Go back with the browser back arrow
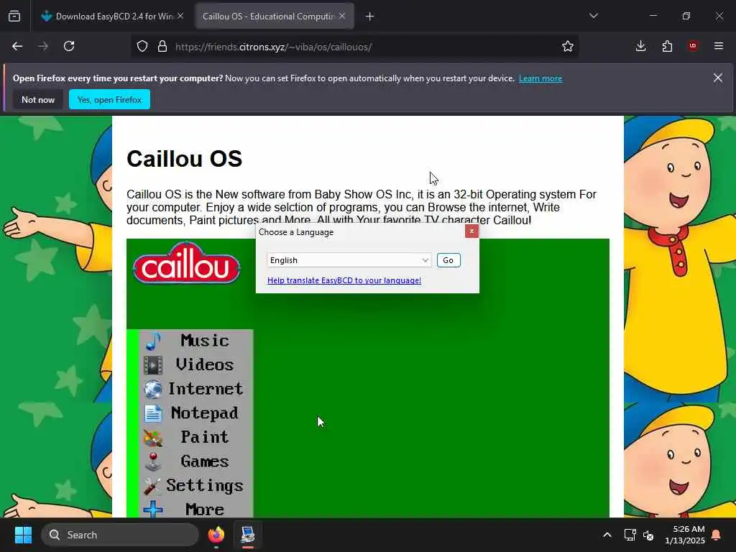This screenshot has height=552, width=736. pyautogui.click(x=17, y=46)
